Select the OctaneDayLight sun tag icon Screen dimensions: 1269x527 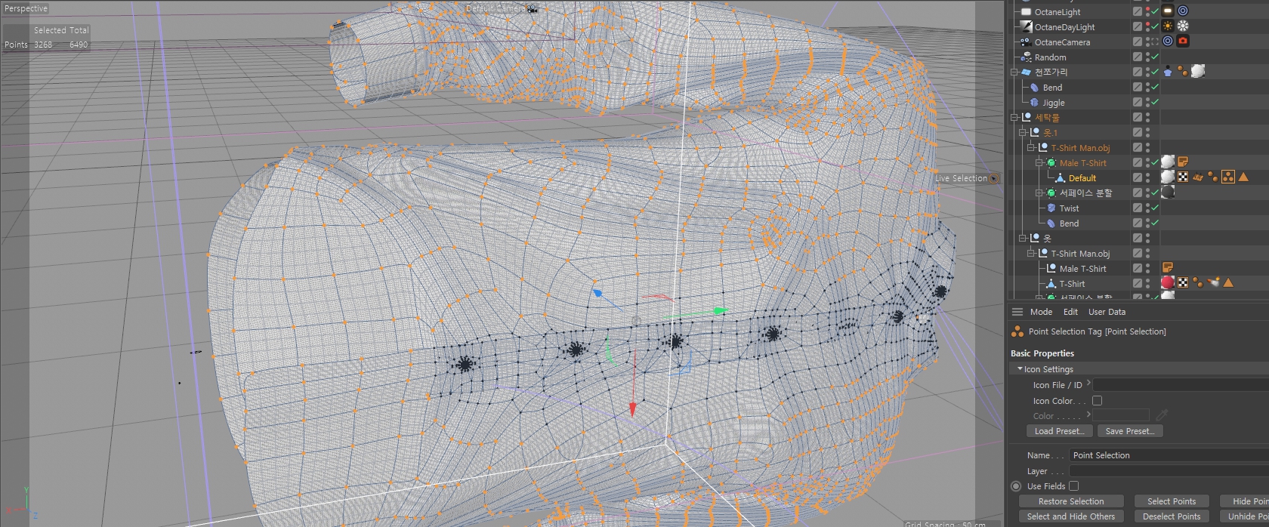pyautogui.click(x=1168, y=26)
